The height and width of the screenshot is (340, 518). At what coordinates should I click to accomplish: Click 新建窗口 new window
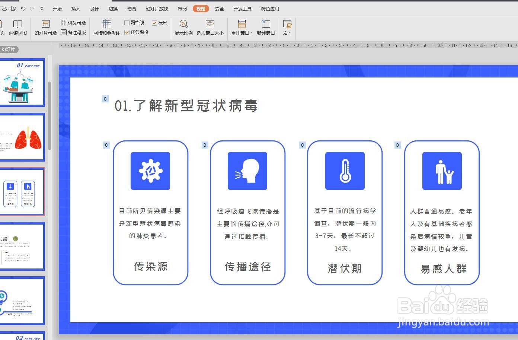pos(266,28)
